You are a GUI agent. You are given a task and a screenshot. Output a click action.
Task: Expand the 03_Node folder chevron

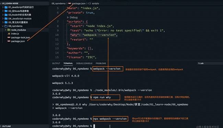(3, 15)
